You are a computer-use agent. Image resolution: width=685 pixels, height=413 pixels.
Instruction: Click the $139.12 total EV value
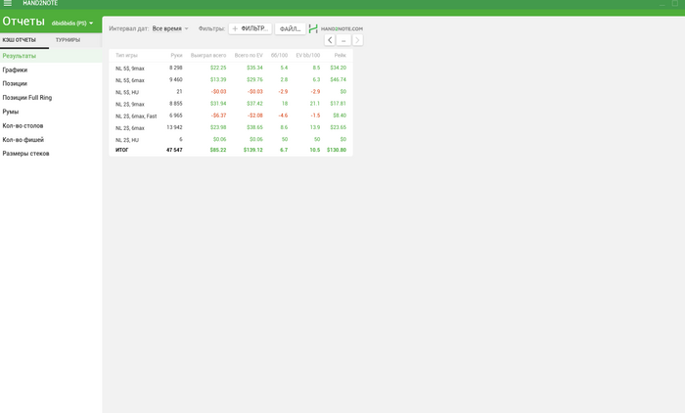[252, 150]
